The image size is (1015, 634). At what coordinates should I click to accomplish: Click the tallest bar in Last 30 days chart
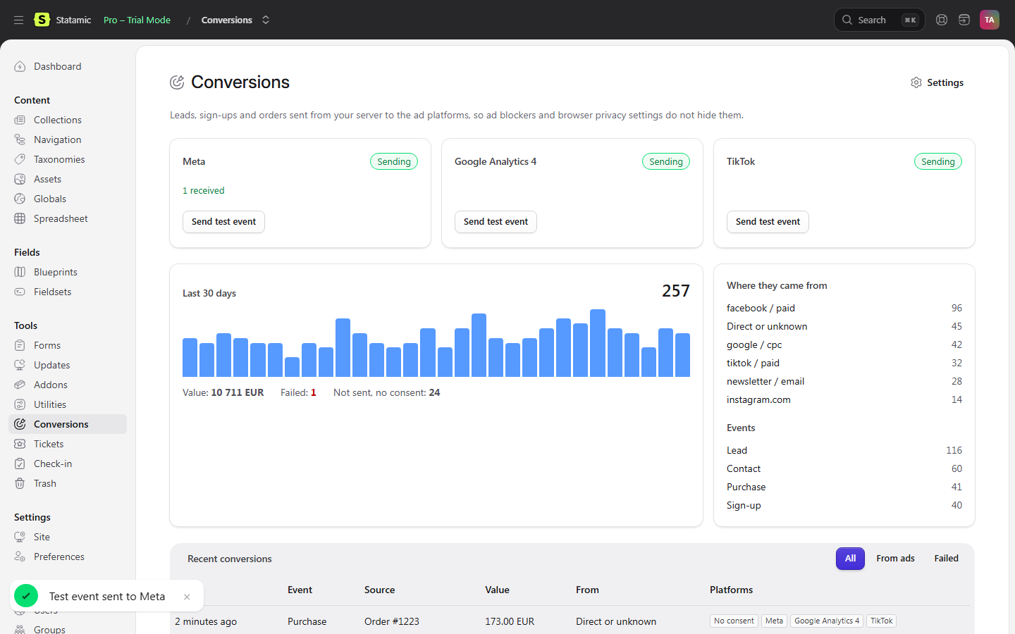598,343
